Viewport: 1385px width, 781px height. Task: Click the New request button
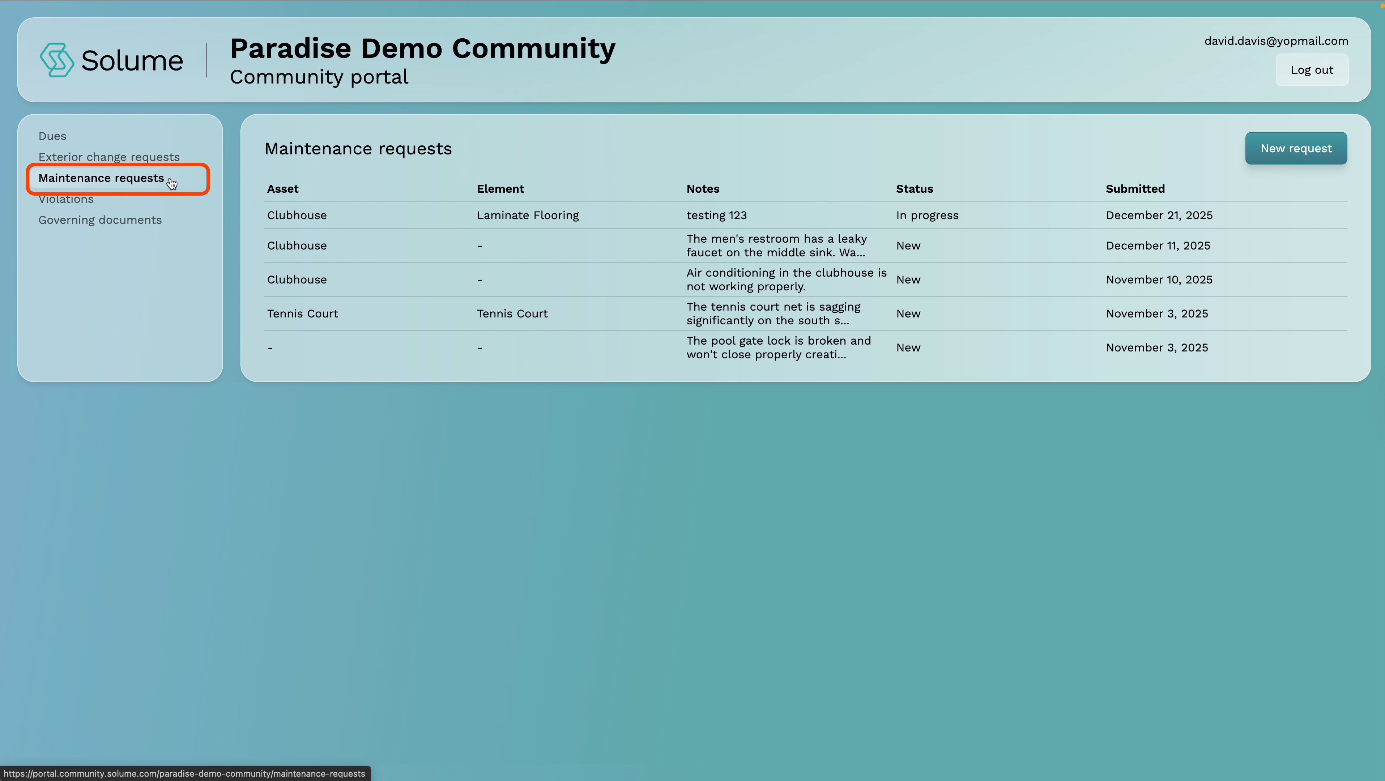coord(1296,148)
